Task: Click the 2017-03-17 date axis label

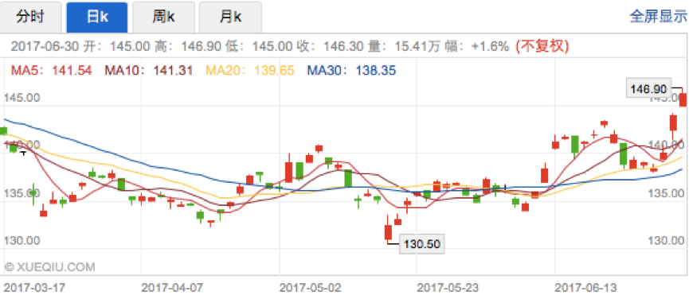Action: pos(34,288)
